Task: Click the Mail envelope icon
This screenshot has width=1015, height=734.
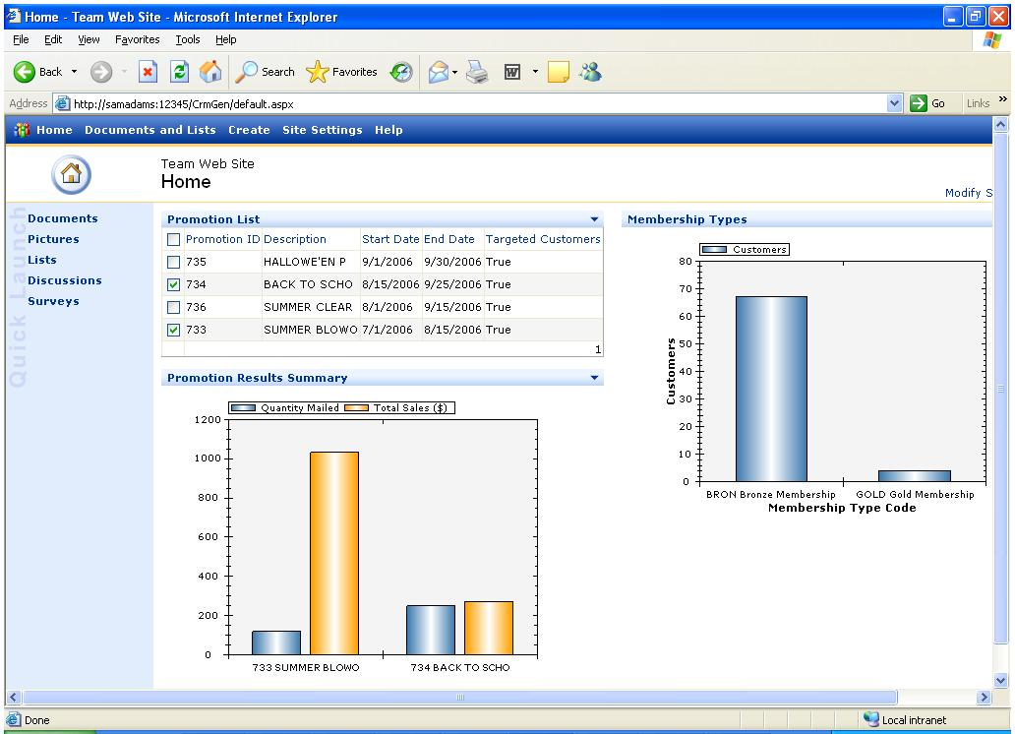Action: click(439, 72)
